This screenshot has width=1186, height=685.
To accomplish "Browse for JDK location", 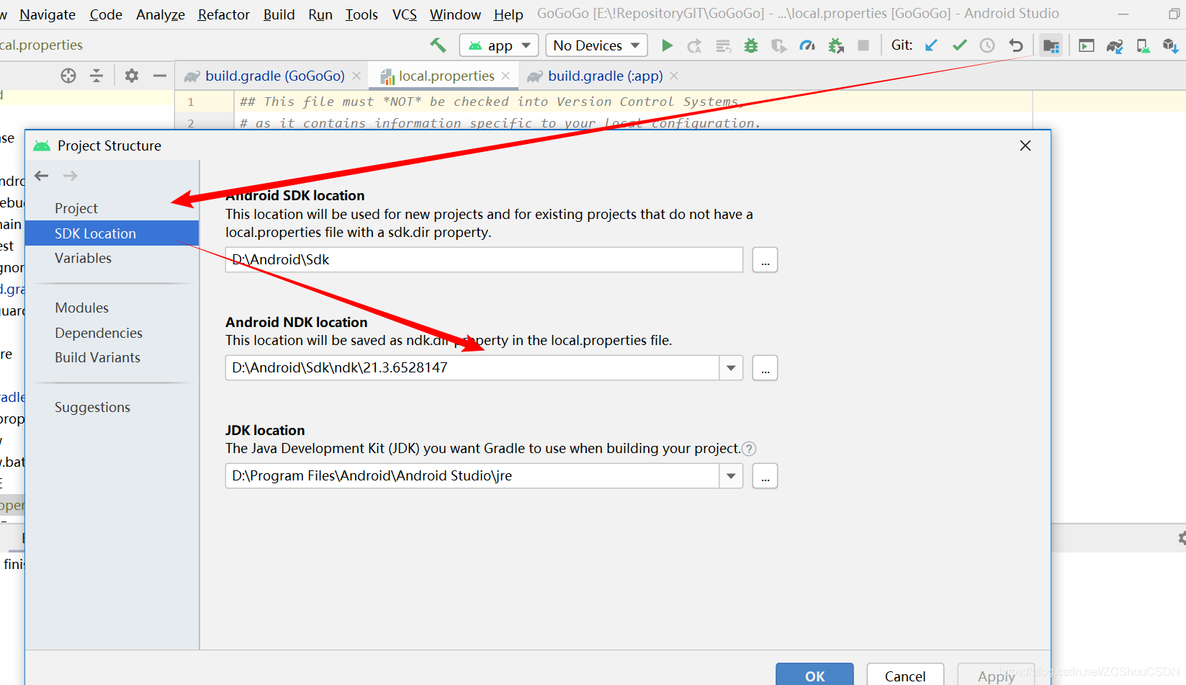I will click(x=765, y=476).
